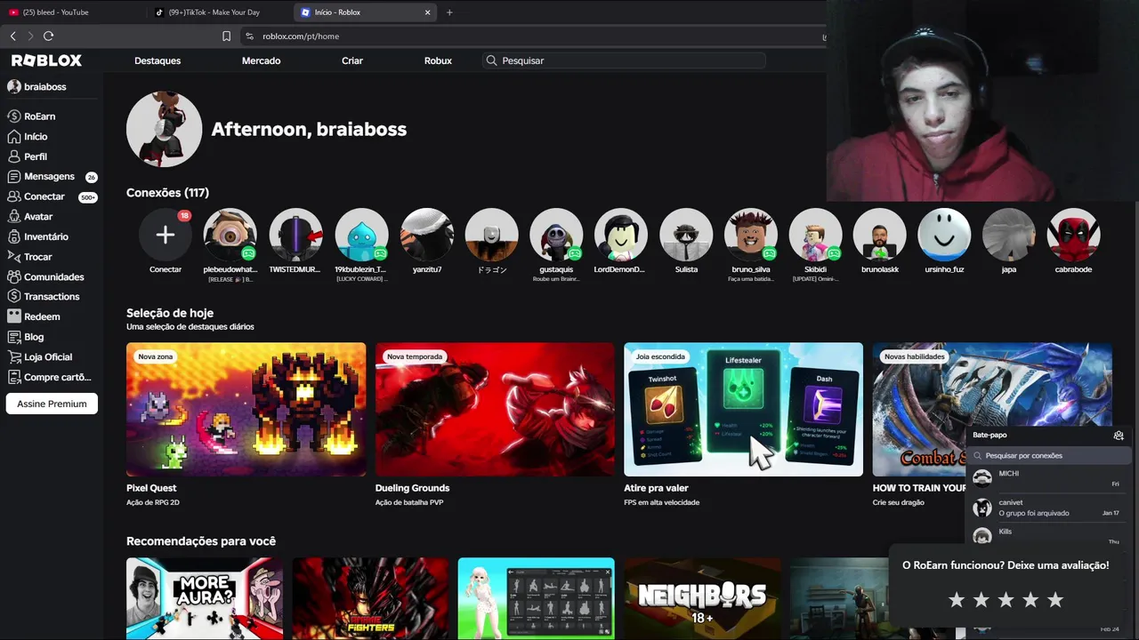Click the plus Conectar add-connection circle

166,235
